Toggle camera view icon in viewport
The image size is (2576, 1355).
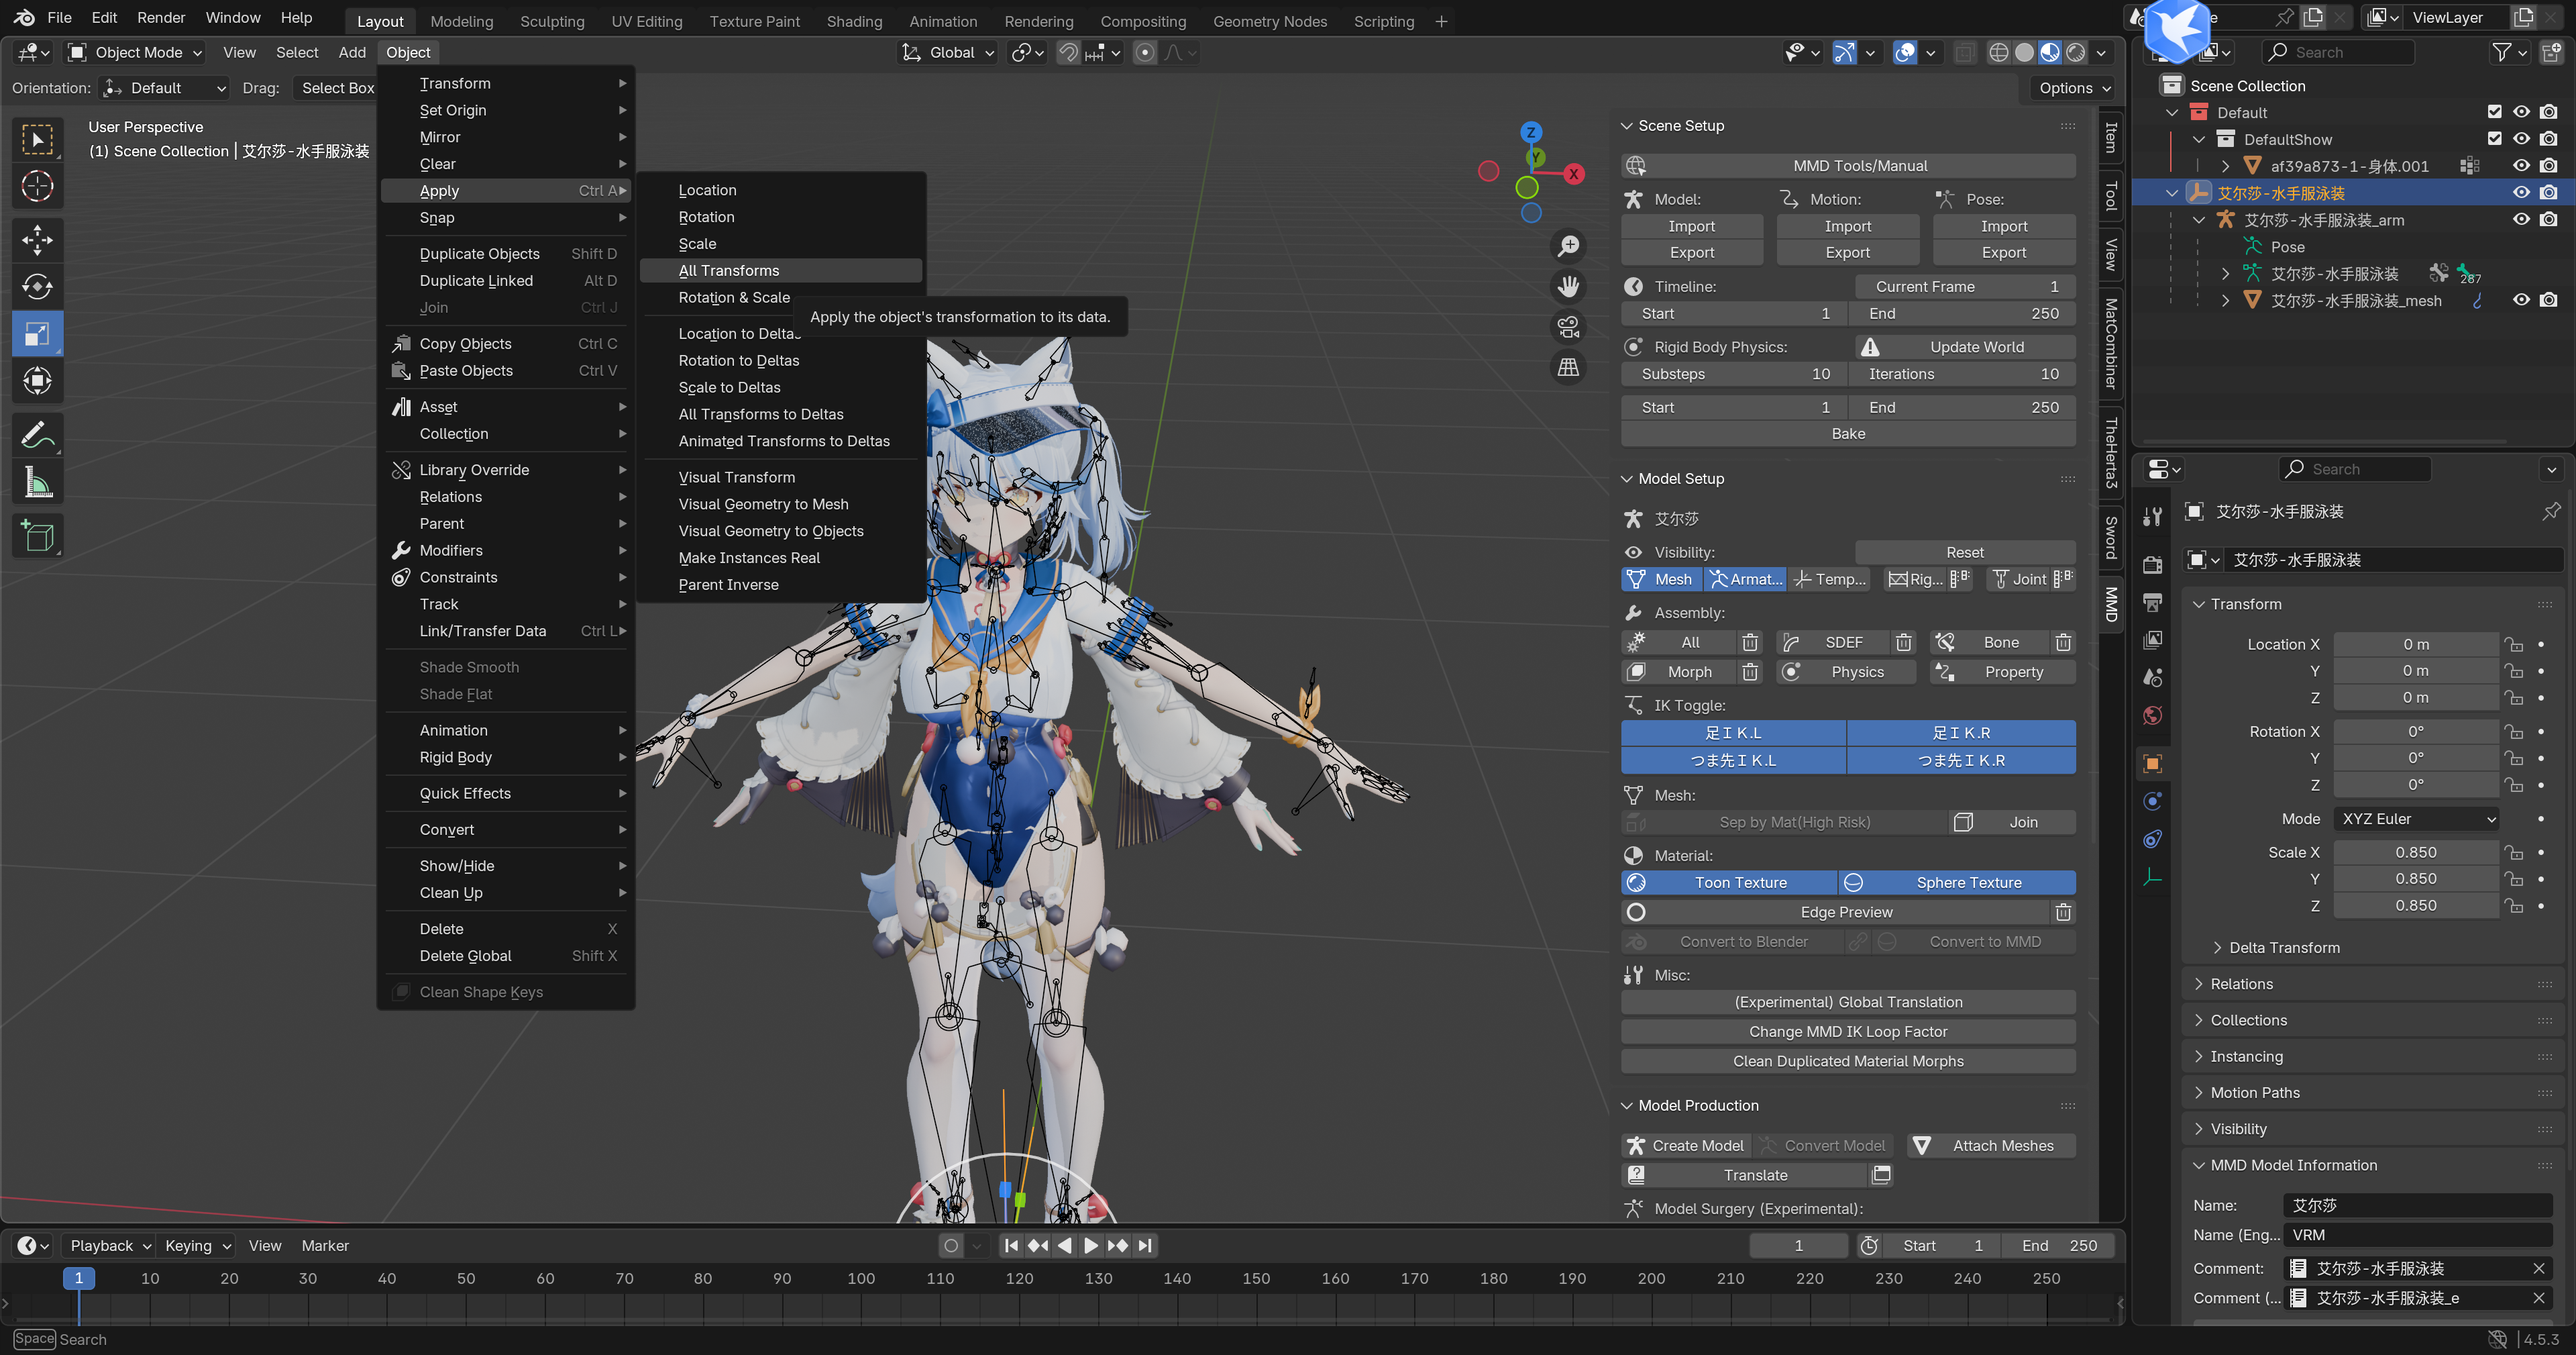tap(1568, 326)
